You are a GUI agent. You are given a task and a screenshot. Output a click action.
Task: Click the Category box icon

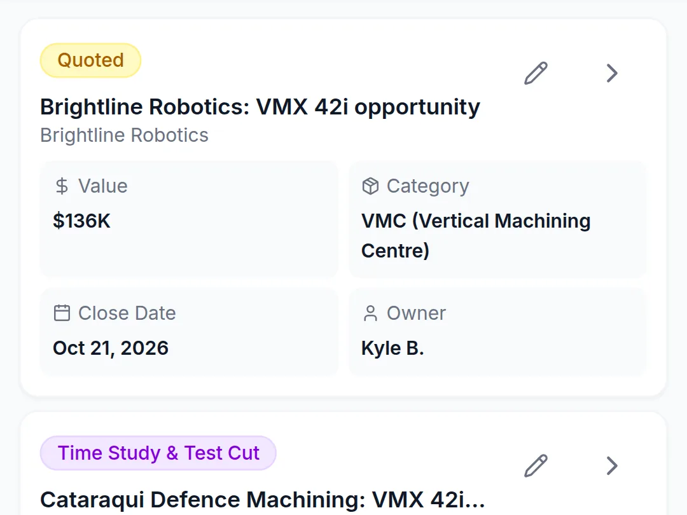370,186
